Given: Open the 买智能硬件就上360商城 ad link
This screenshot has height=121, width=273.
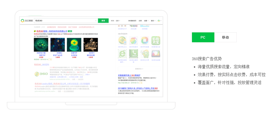Looking at the screenshot, I should [x=129, y=75].
